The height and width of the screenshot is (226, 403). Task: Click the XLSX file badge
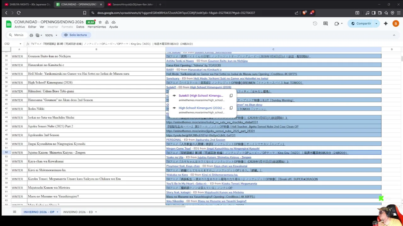[x=90, y=22]
